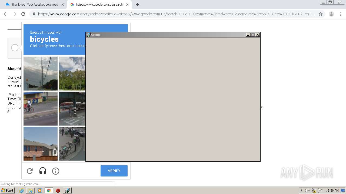
Task: Select captcha tile with power lines and road
Action: click(41, 74)
